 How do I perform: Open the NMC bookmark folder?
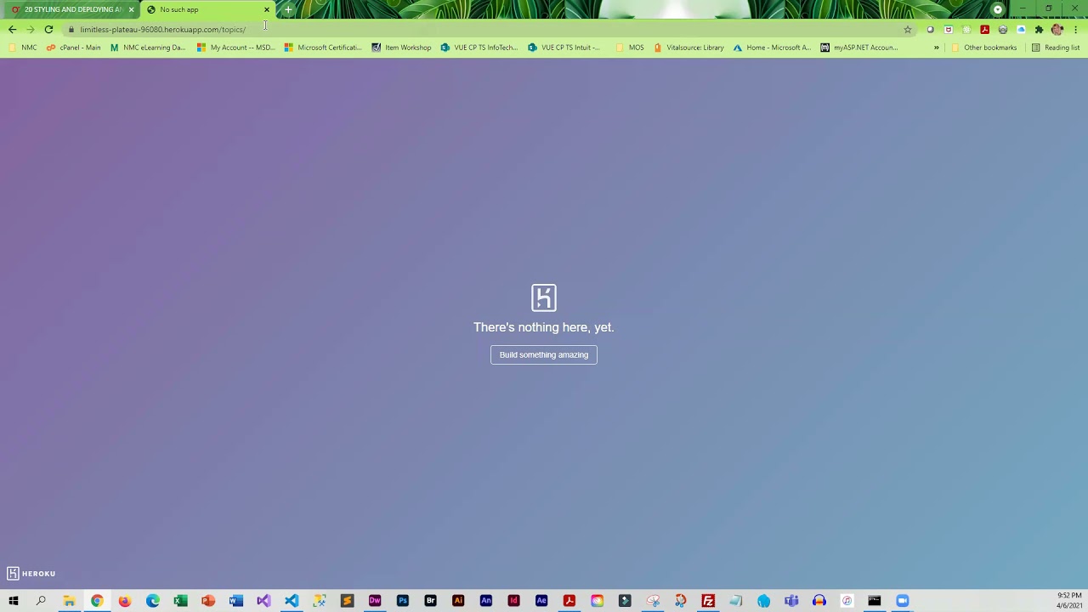[22, 48]
